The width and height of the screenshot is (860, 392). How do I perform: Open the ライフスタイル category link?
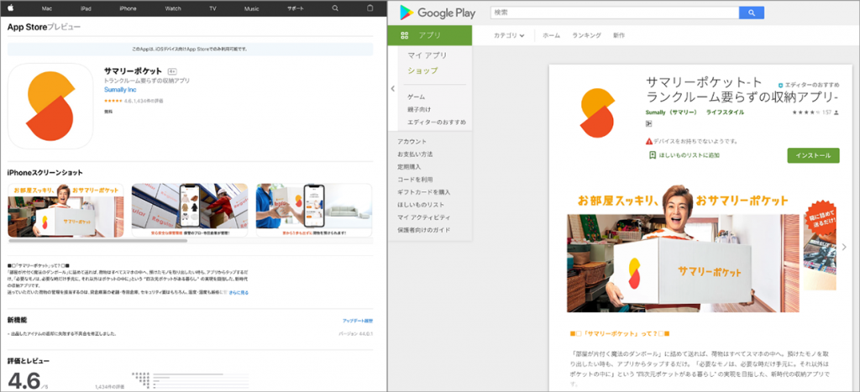725,112
